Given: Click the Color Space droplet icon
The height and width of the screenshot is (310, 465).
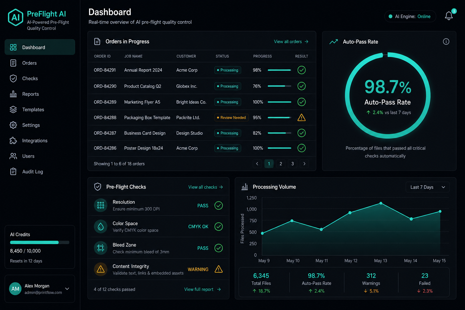Looking at the screenshot, I should (101, 226).
